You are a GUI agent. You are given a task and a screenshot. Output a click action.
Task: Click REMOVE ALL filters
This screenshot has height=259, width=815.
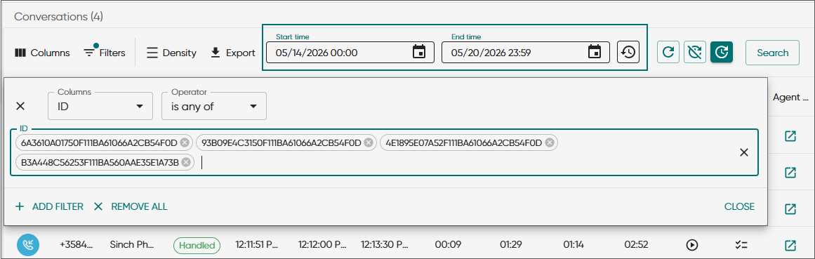point(131,206)
